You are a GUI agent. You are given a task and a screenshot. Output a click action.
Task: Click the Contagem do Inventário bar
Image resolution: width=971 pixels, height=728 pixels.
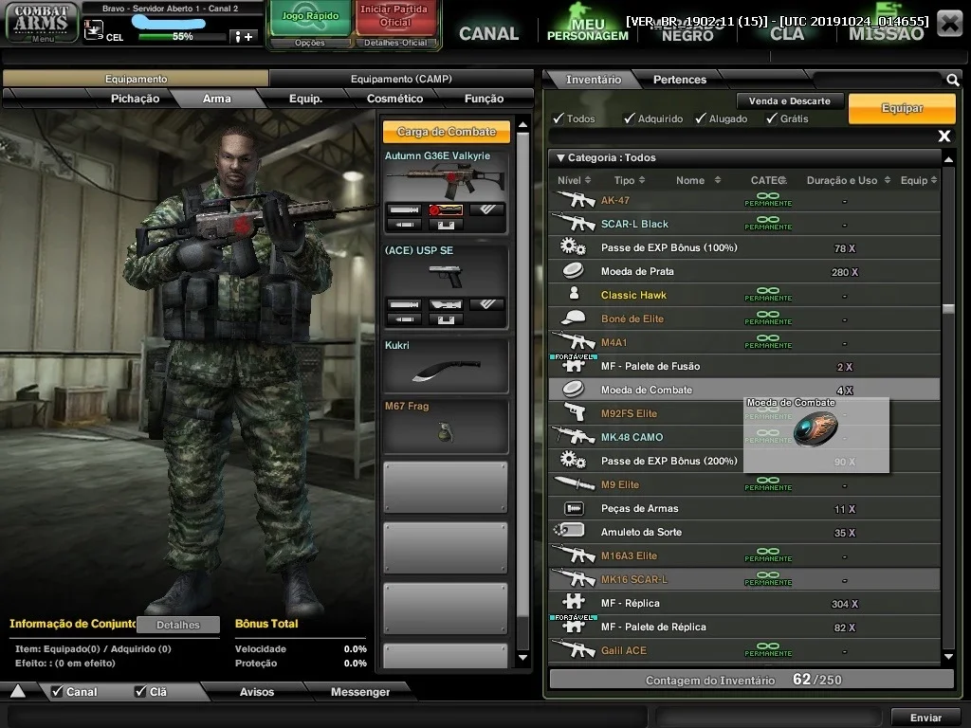click(751, 680)
